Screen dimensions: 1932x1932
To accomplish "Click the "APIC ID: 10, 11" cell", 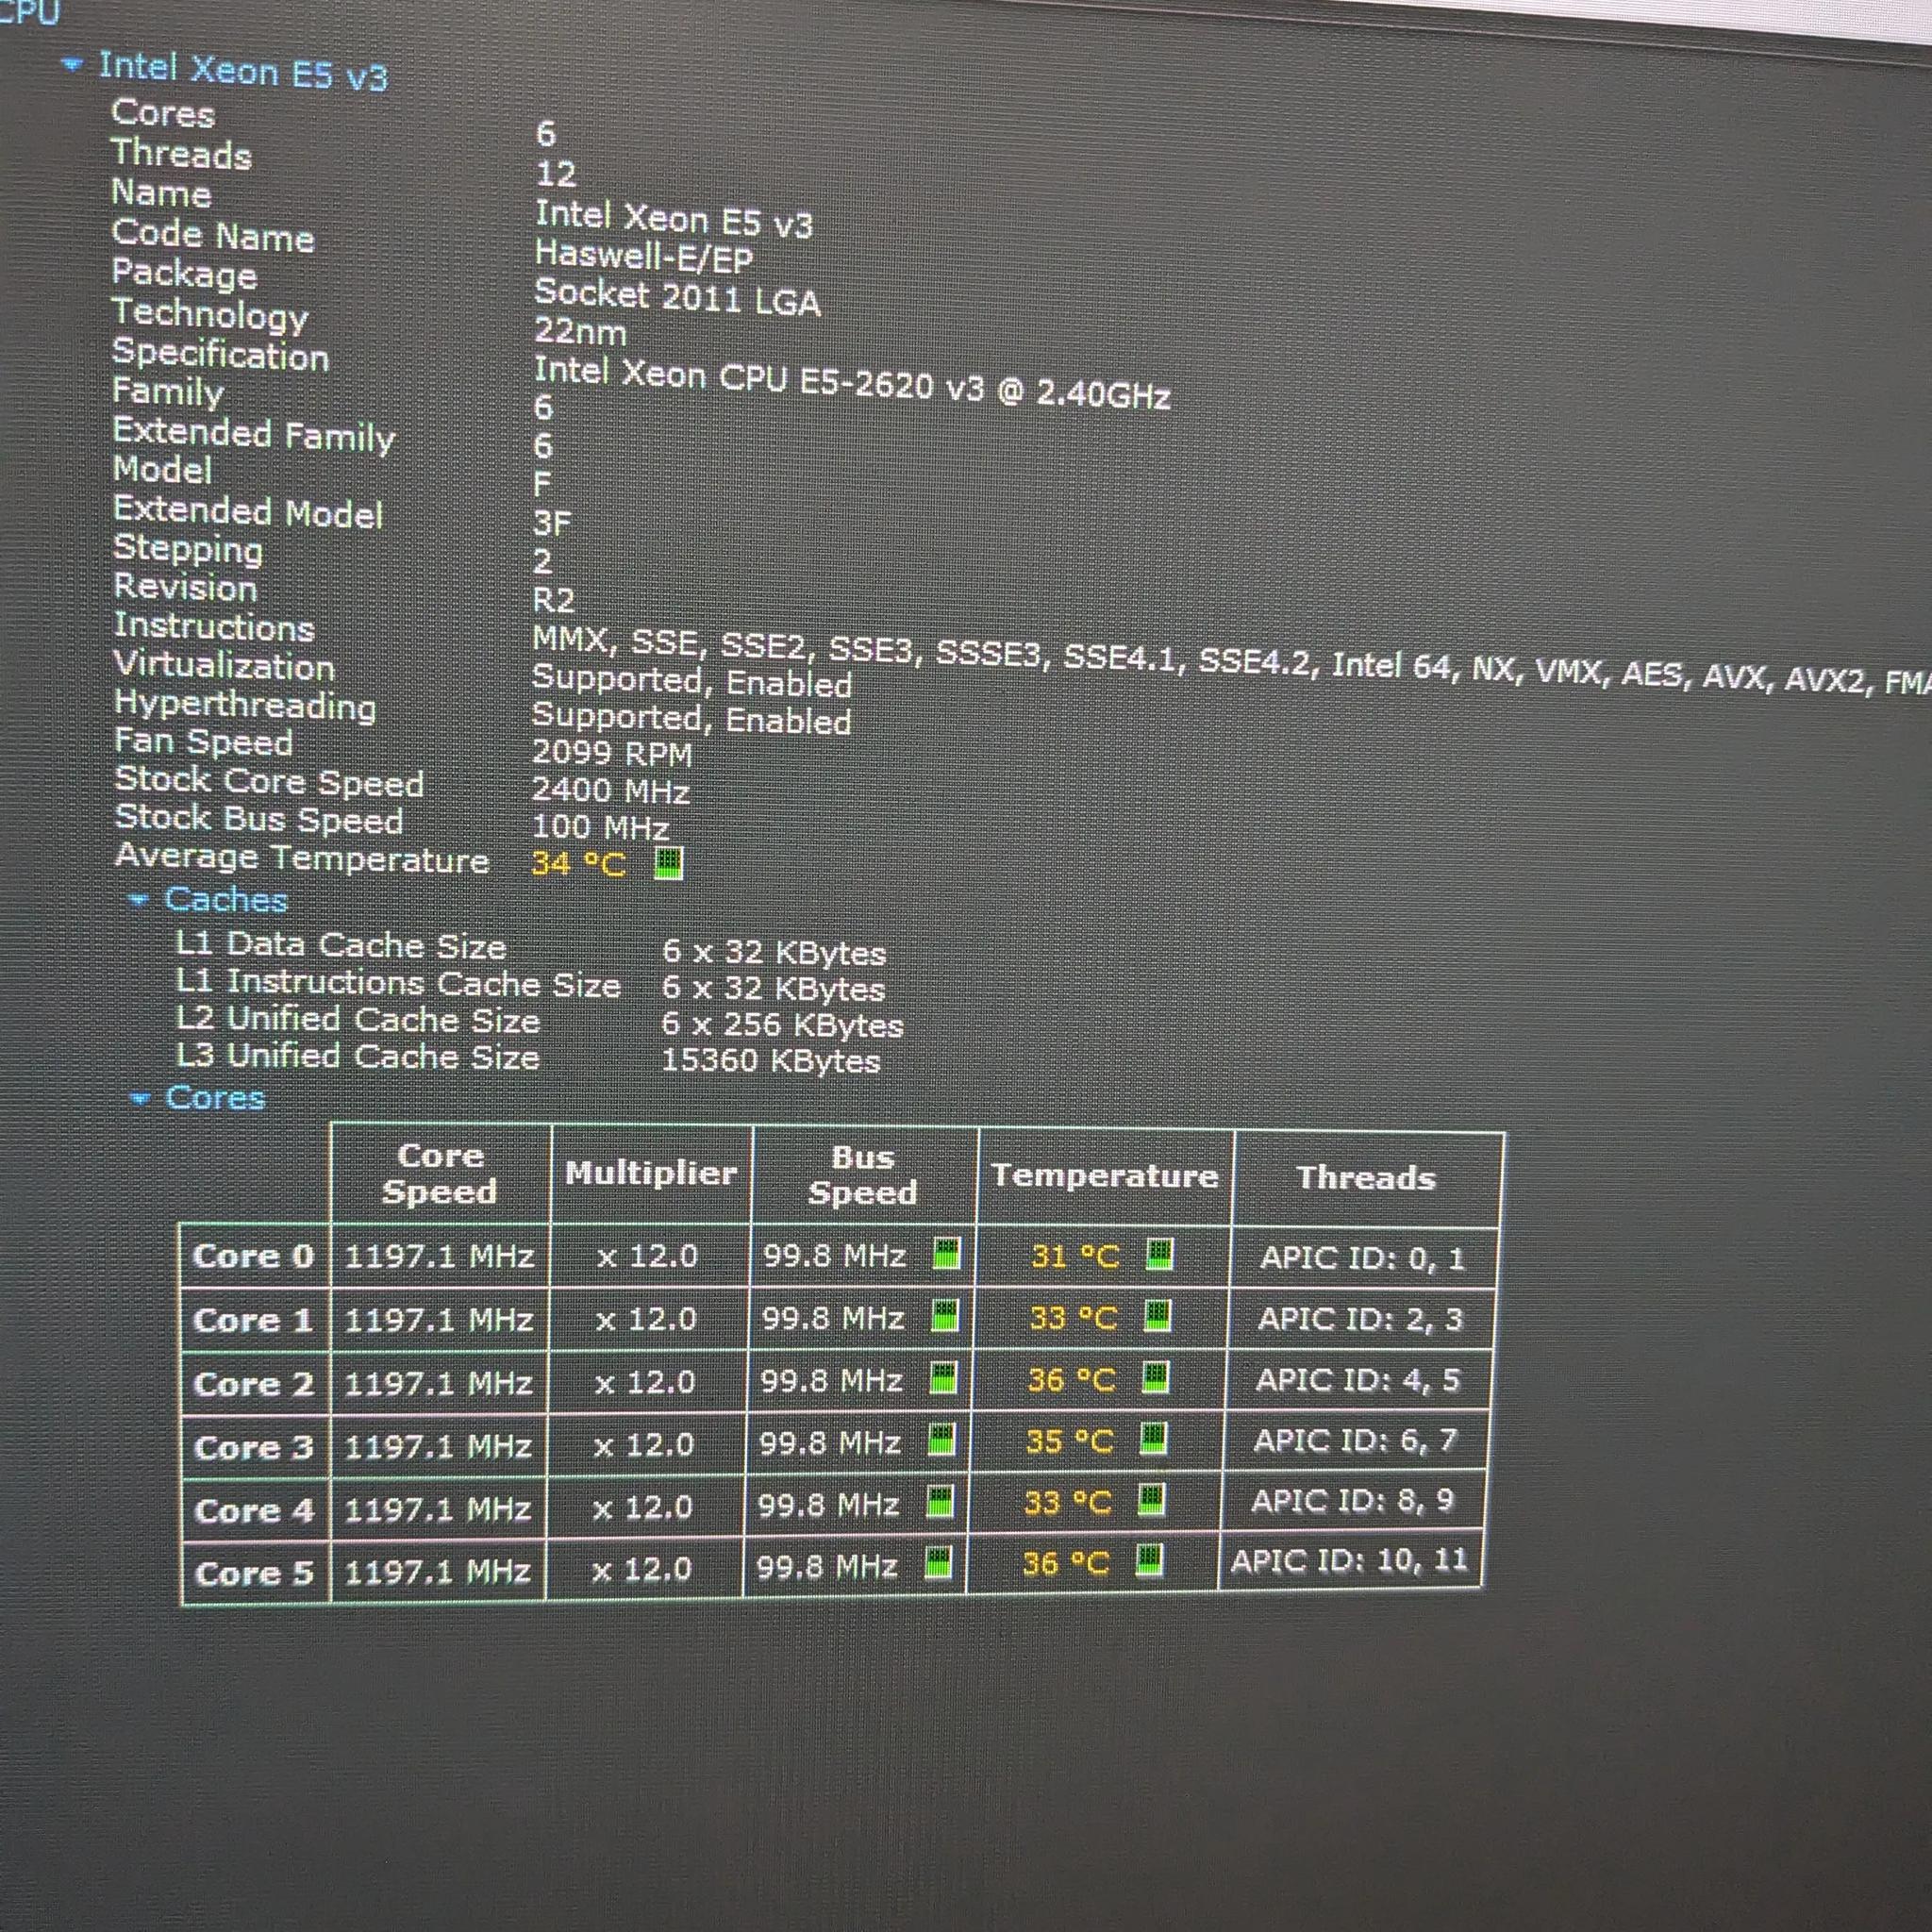I will click(x=1349, y=1561).
